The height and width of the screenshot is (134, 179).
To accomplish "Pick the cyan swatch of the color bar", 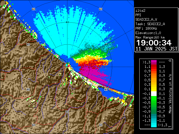I will point(154,125).
